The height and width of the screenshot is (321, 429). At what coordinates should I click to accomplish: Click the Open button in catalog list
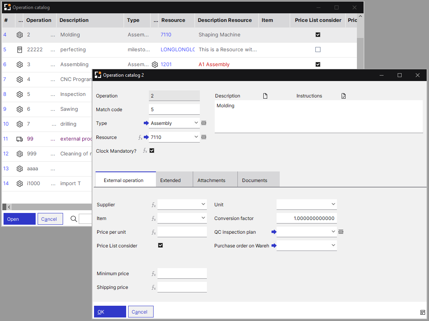[x=20, y=219]
